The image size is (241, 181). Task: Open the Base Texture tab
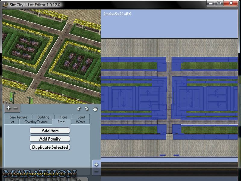tap(18, 117)
